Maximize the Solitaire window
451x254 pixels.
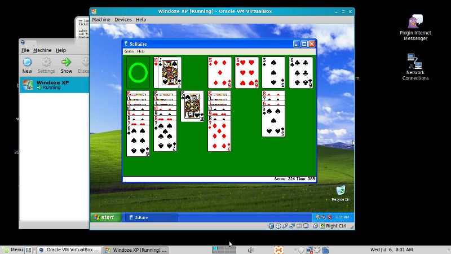(304, 44)
